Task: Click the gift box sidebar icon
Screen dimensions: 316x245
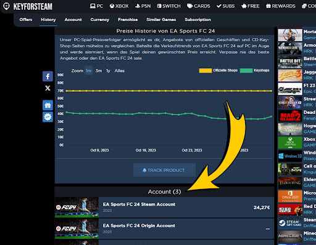Action: [48, 105]
